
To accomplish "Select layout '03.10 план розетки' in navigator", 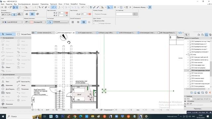I will pyautogui.click(x=197, y=81).
